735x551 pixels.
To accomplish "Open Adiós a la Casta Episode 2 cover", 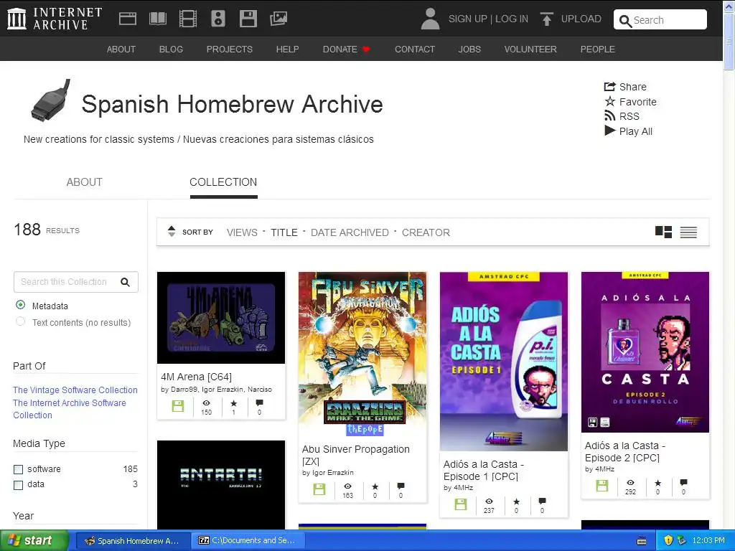I will coord(645,352).
